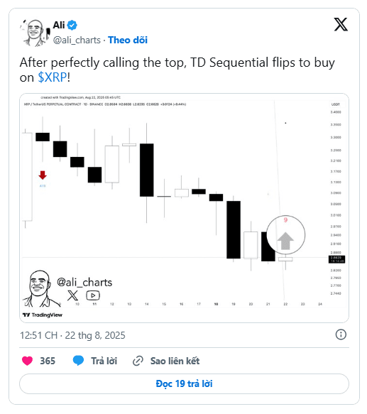The image size is (367, 414).
Task: Click the blue verified badge next to Ali
Action: point(72,26)
